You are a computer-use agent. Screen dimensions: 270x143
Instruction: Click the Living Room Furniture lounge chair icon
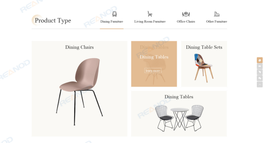(x=150, y=14)
